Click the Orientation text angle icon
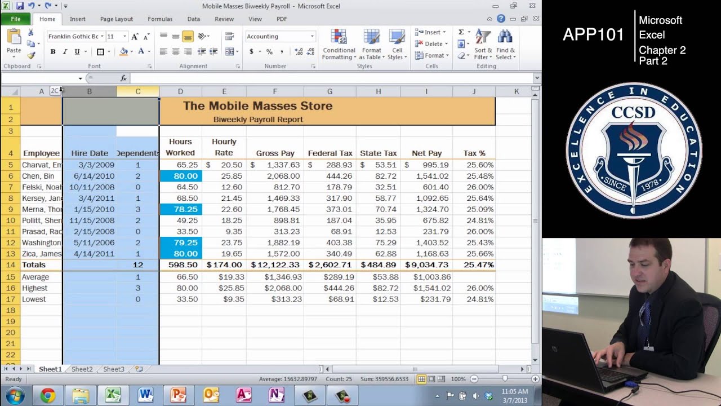 click(x=202, y=37)
